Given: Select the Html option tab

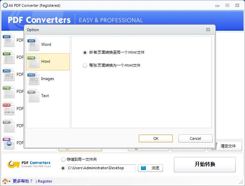Looking at the screenshot, I should [x=48, y=62].
